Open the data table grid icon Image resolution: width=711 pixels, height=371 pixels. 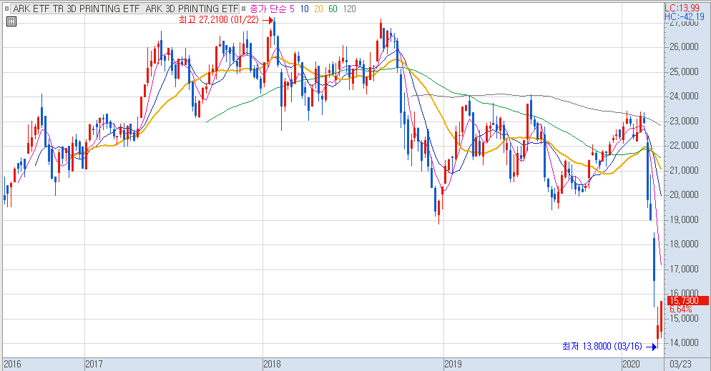point(11,21)
